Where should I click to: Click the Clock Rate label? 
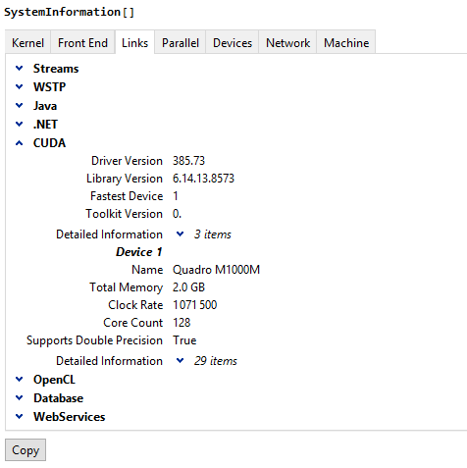click(135, 305)
